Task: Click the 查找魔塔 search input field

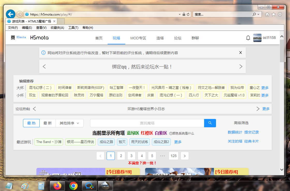Action: click(x=147, y=123)
